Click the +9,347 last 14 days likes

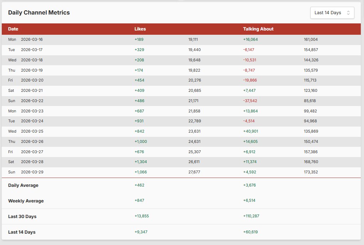[141, 232]
